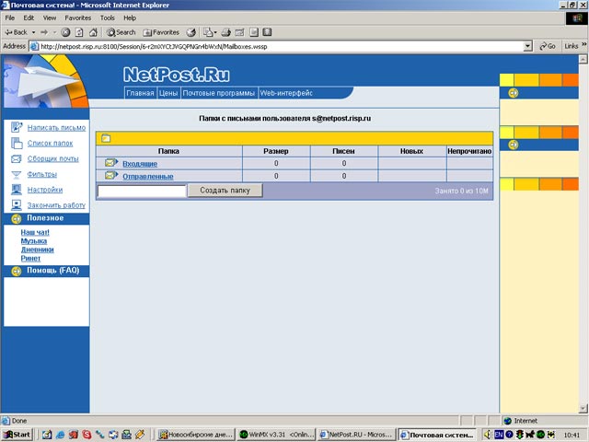Open the Входящие folder link
This screenshot has height=442, width=589.
(x=140, y=164)
